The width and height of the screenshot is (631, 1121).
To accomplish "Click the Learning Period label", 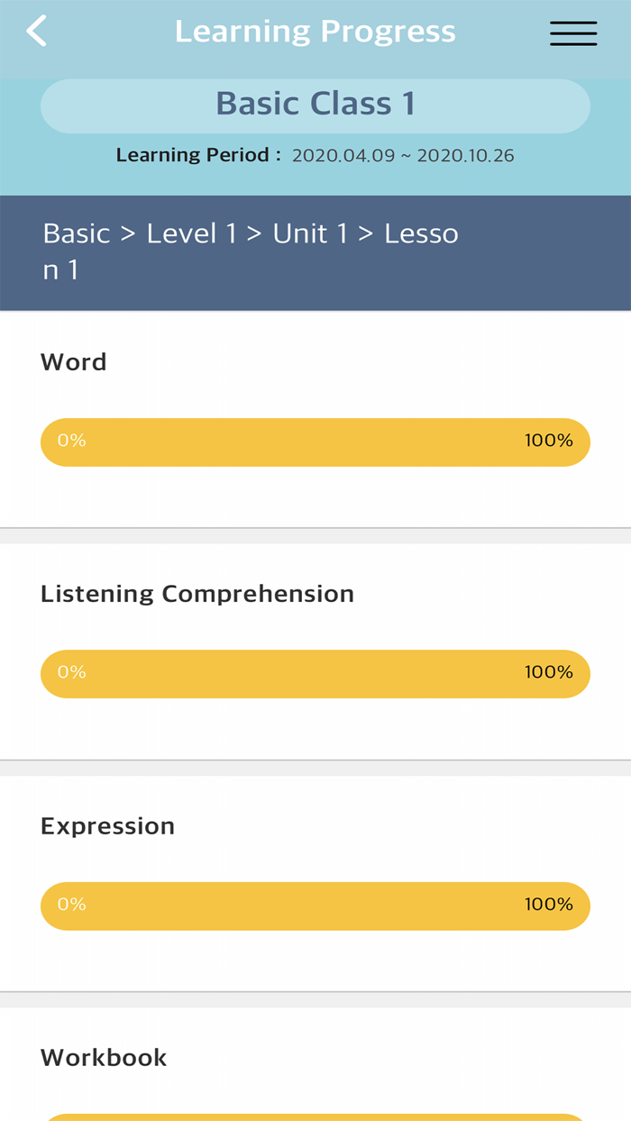I will click(192, 155).
